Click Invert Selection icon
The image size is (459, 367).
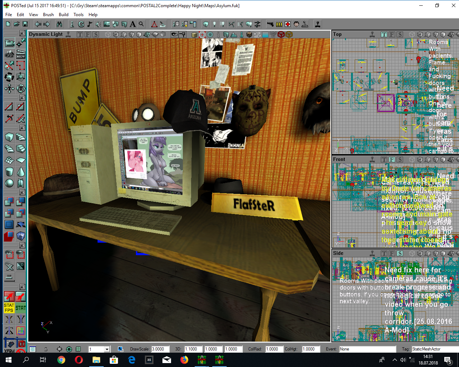click(x=21, y=266)
